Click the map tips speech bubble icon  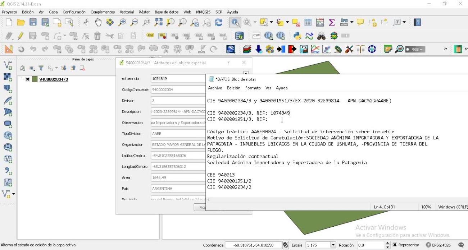click(360, 22)
